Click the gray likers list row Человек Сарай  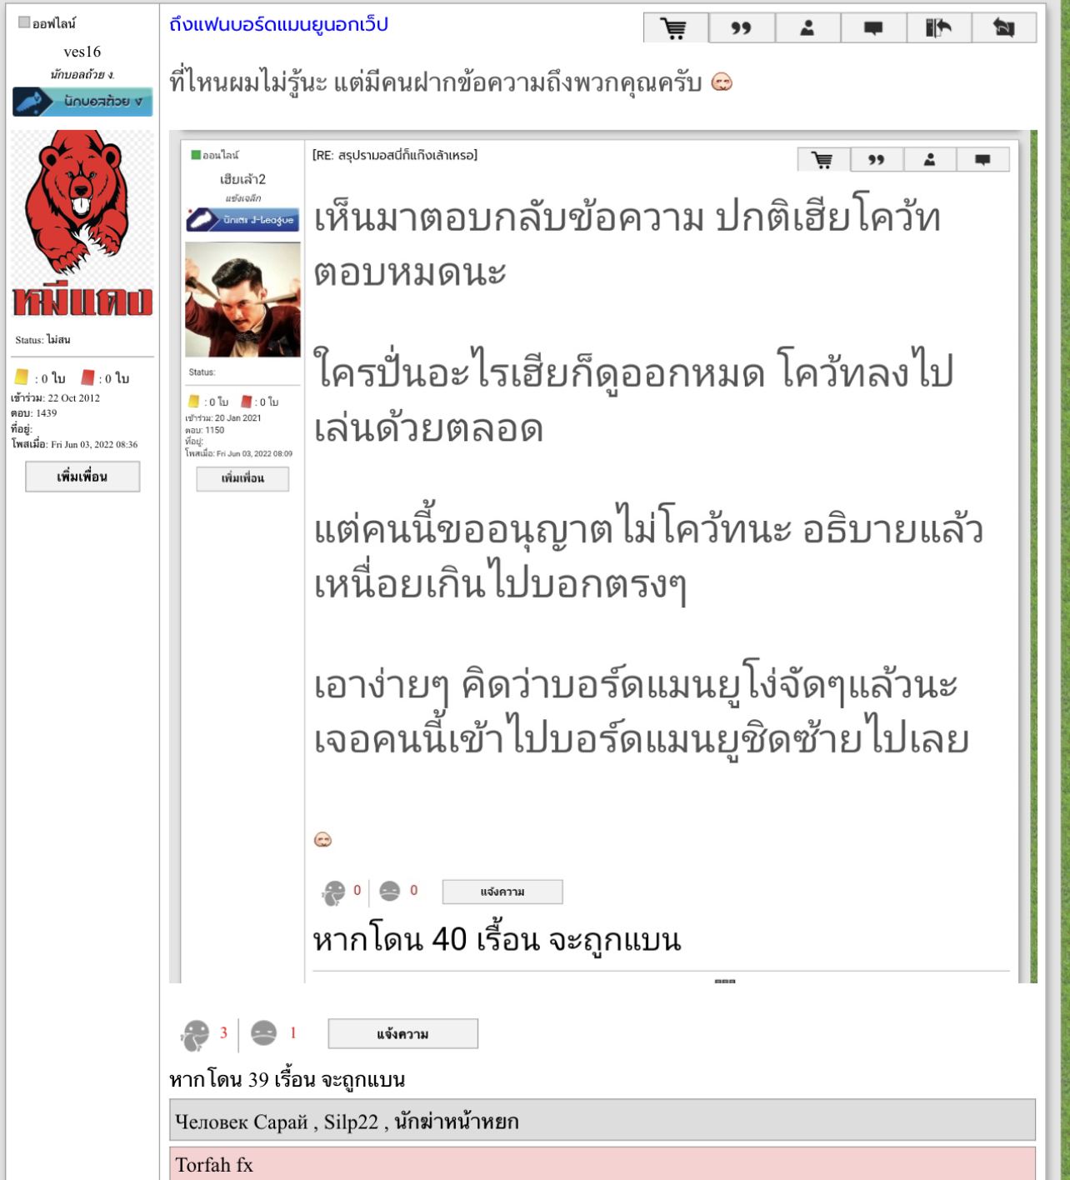[x=602, y=1121]
